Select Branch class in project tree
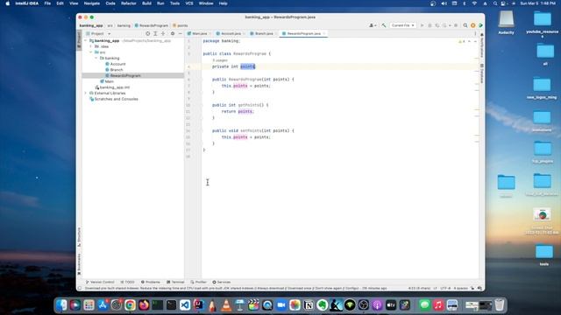The image size is (561, 315). [x=117, y=70]
